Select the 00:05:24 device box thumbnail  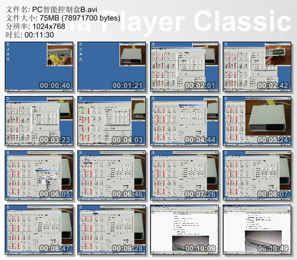pyautogui.click(x=257, y=121)
